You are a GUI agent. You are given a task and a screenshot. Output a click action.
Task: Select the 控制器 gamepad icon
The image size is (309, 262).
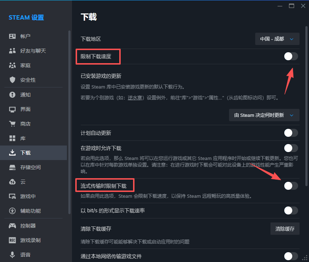coord(12,226)
